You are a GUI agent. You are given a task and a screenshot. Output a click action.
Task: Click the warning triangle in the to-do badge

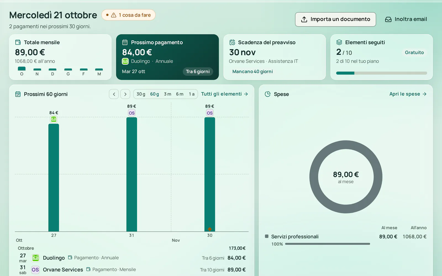pyautogui.click(x=114, y=15)
